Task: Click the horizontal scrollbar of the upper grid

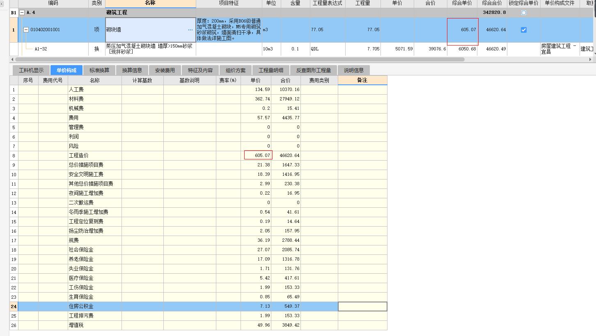Action: pos(240,59)
